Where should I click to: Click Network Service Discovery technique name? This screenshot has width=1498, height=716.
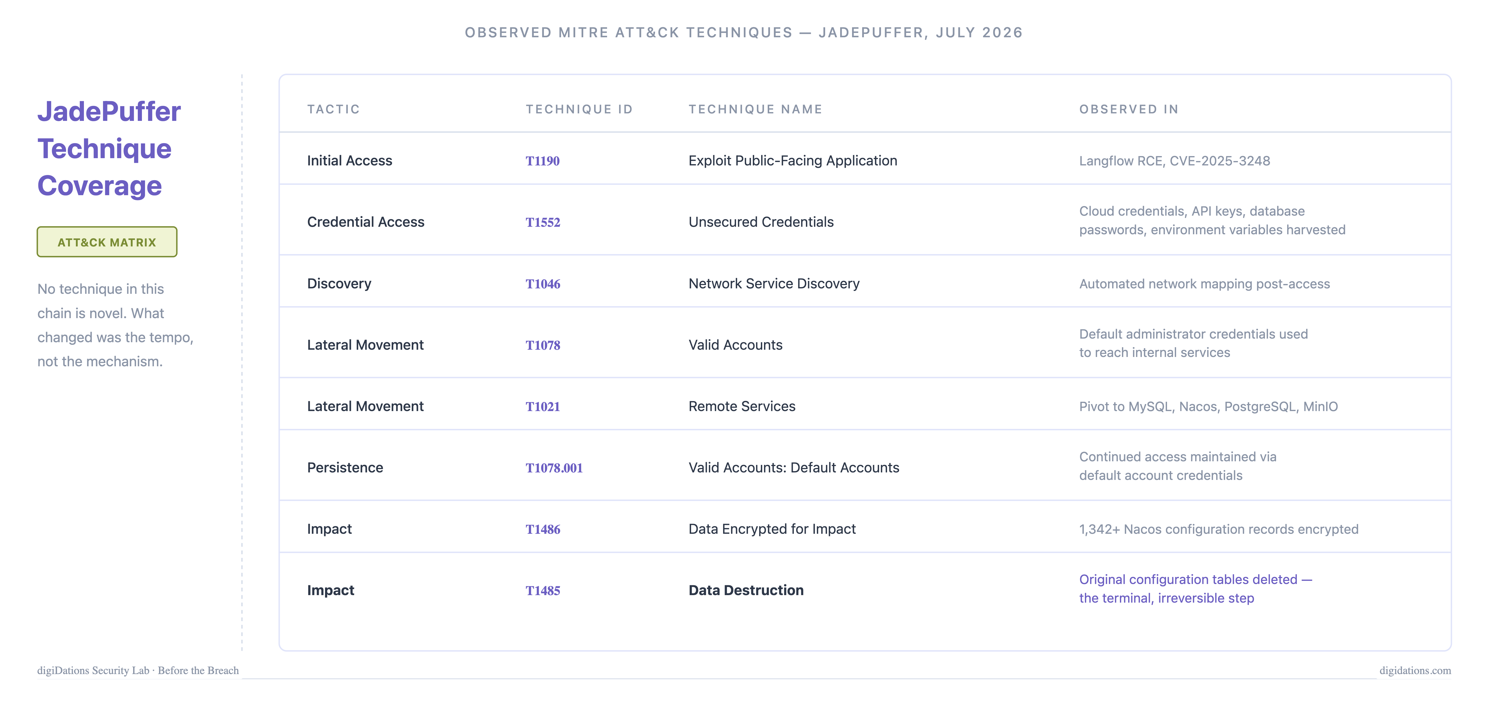pyautogui.click(x=774, y=284)
